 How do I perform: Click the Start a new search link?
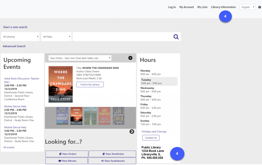coord(15,27)
